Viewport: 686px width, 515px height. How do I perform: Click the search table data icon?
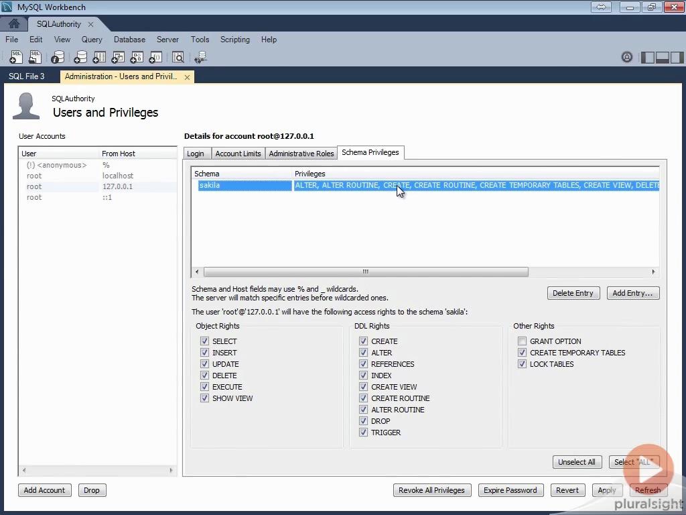(178, 58)
